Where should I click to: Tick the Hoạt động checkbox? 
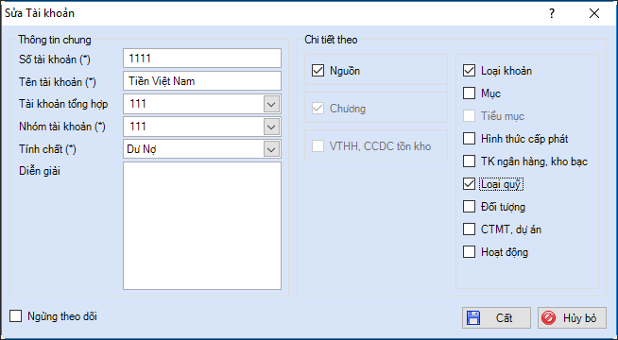pyautogui.click(x=469, y=252)
